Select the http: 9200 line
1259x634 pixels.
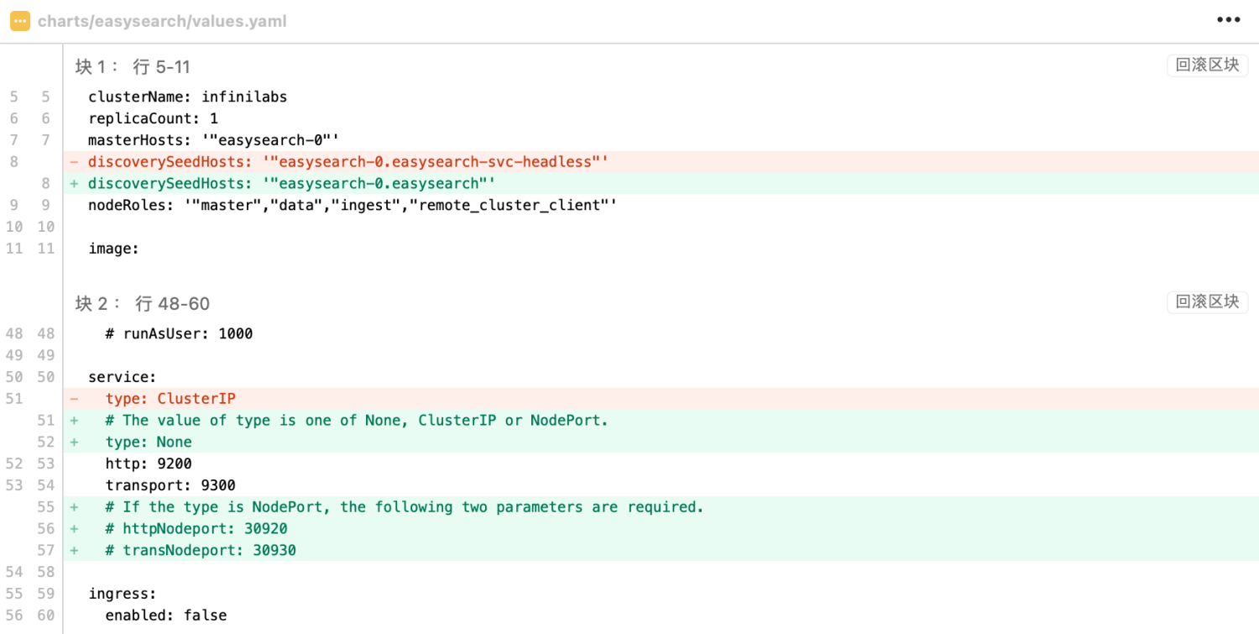coord(149,464)
